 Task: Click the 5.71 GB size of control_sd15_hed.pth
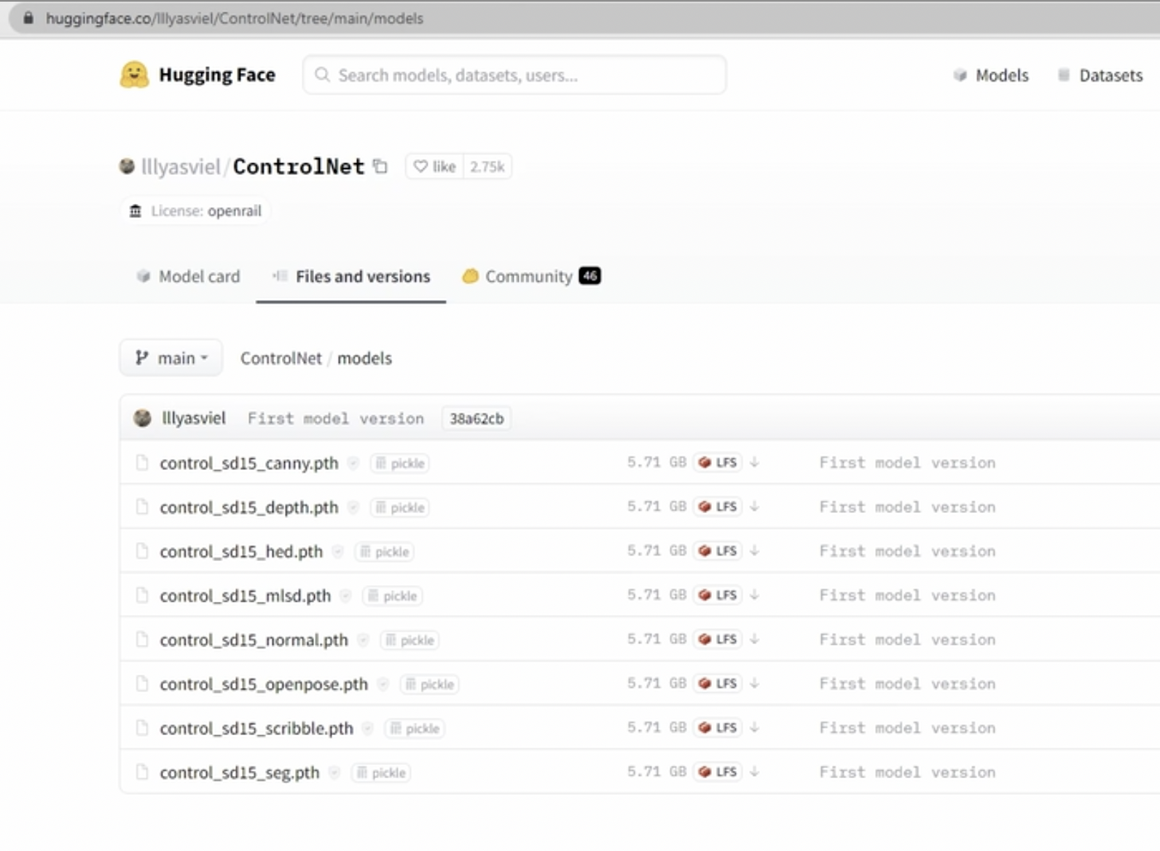(x=657, y=551)
